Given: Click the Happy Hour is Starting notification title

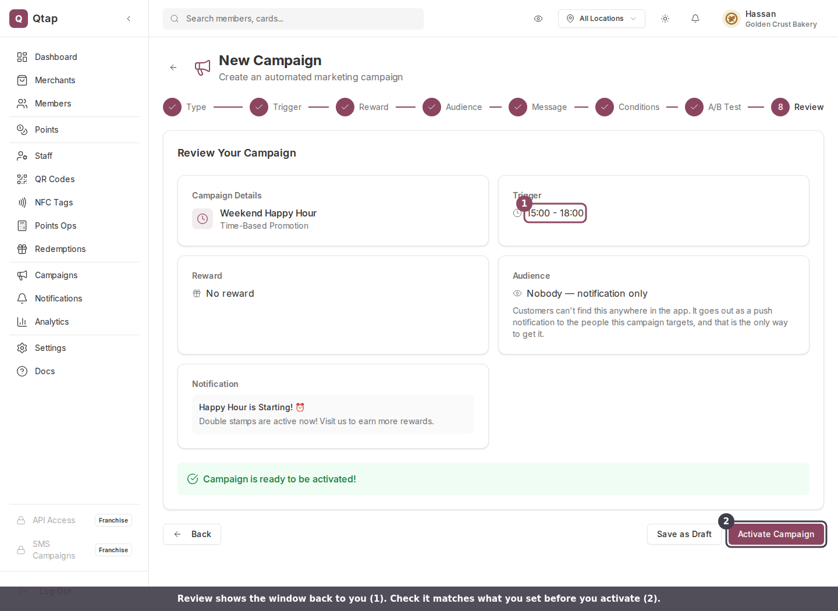Looking at the screenshot, I should (x=252, y=407).
